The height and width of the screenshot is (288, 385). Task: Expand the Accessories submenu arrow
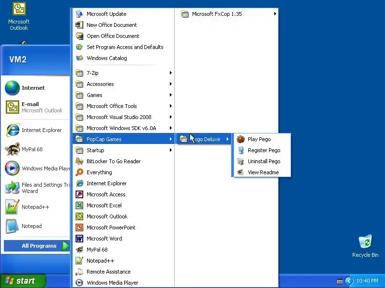171,84
